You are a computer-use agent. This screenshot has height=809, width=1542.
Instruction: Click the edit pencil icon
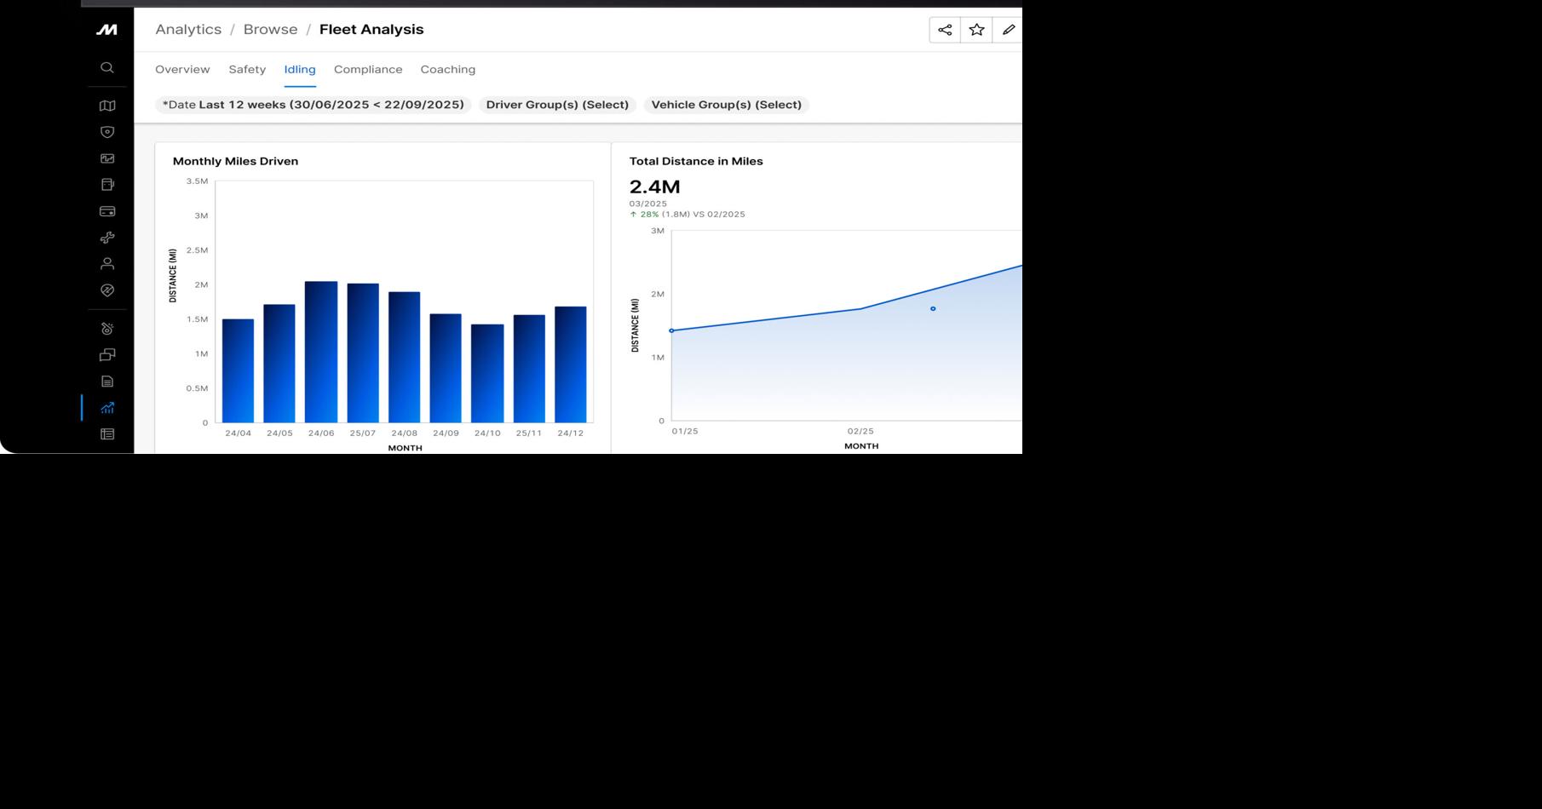[x=1009, y=29]
